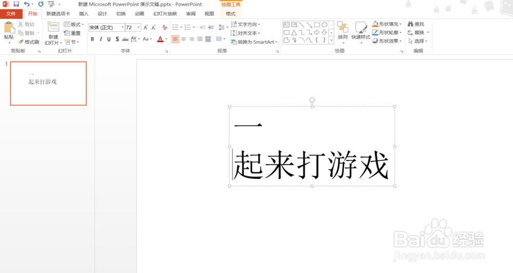Screen dimensions: 513x273
Task: Click the Cut (剪切) button
Action: pyautogui.click(x=26, y=24)
